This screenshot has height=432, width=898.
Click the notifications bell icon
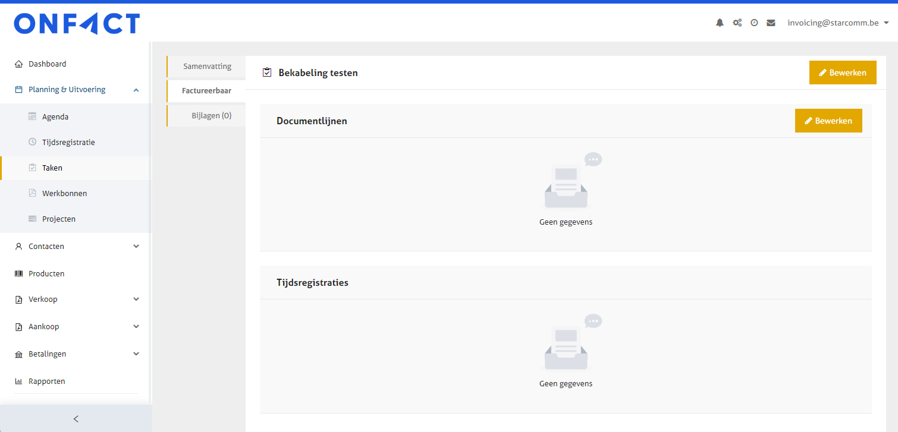tap(720, 23)
